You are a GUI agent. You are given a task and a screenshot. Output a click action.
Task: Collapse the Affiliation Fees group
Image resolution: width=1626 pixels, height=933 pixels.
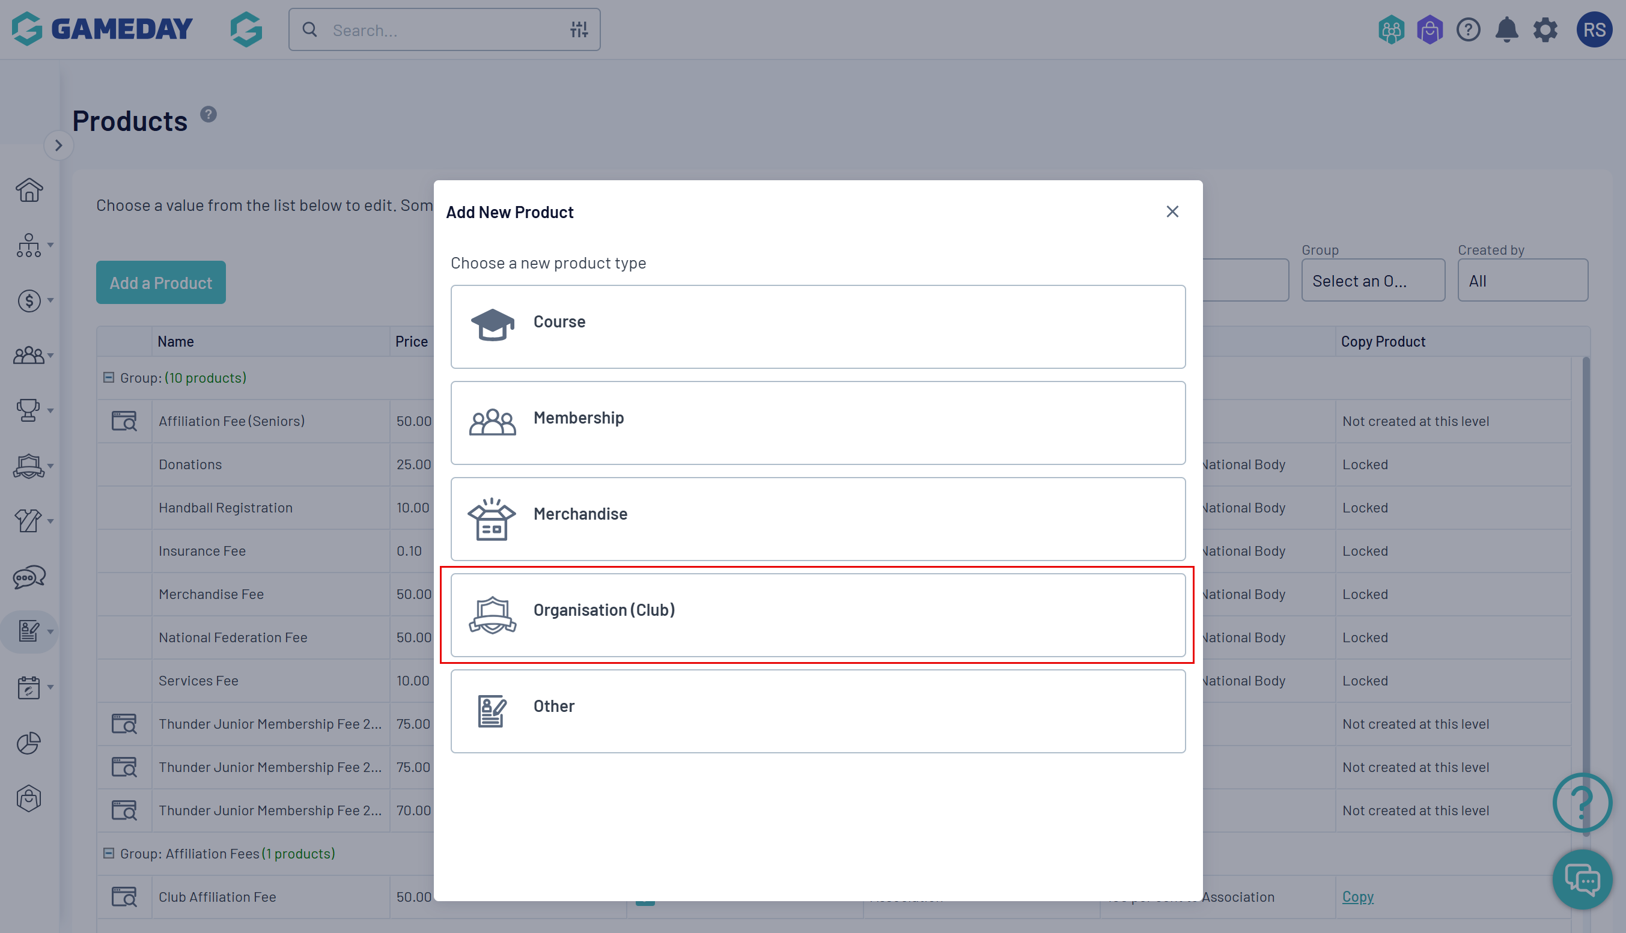click(x=109, y=853)
